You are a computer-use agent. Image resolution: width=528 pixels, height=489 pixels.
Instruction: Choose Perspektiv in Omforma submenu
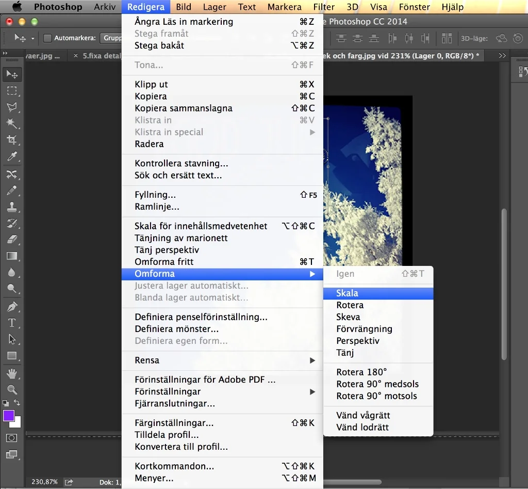pos(378,341)
